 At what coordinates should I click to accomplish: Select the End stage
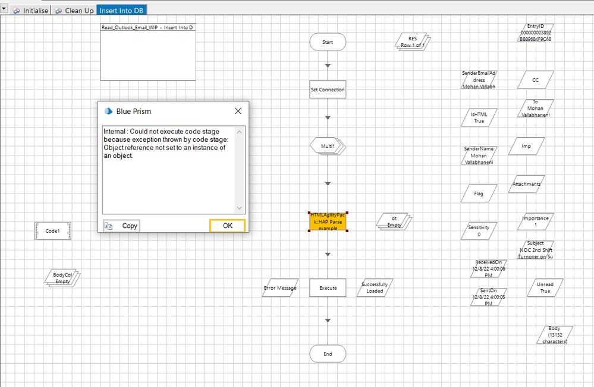click(328, 354)
